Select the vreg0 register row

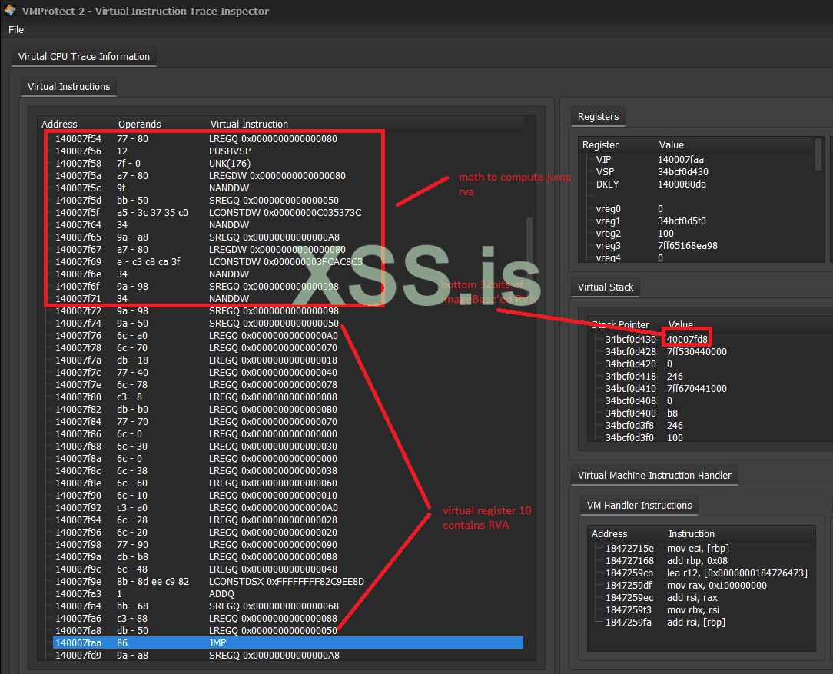(703, 209)
